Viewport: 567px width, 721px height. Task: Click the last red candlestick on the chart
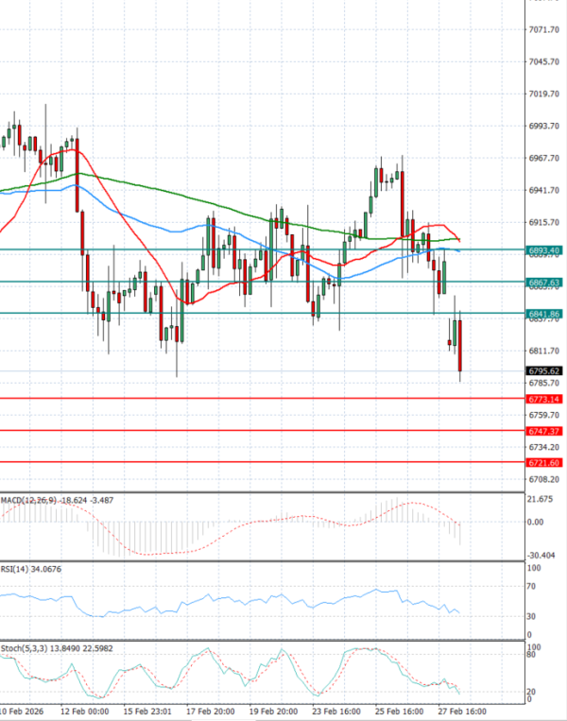click(460, 347)
